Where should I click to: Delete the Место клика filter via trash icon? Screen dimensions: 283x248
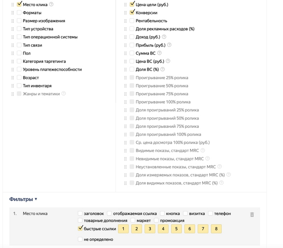pos(252,215)
